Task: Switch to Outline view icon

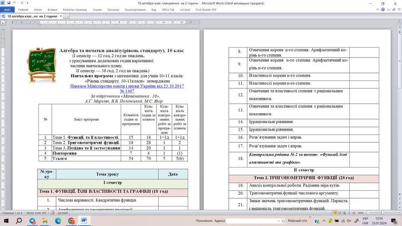Action: [x=349, y=213]
